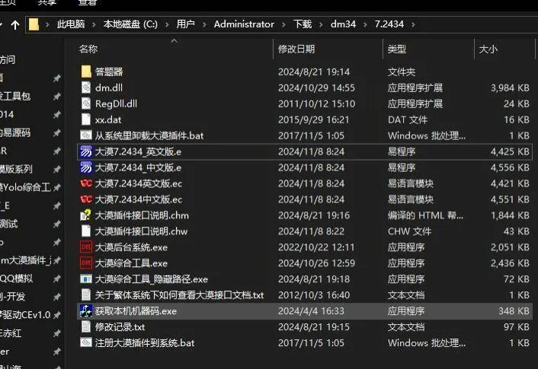The height and width of the screenshot is (369, 538).
Task: Open m大漠插件 quick access folder
Action: click(26, 260)
